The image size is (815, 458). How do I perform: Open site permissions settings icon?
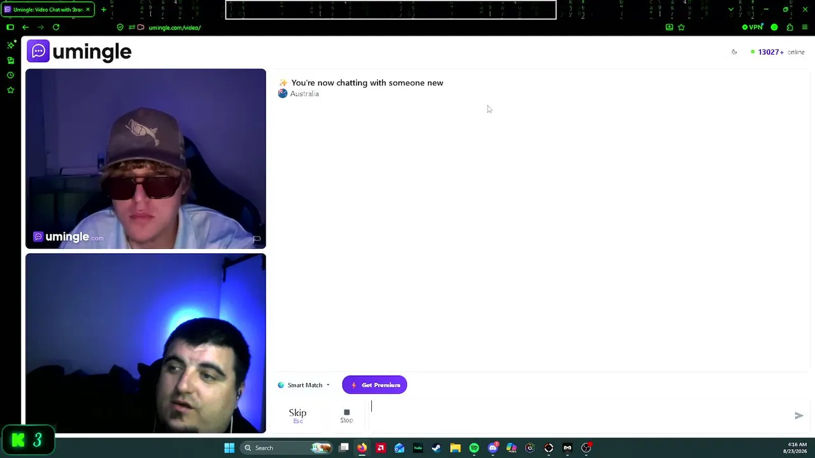coord(131,27)
